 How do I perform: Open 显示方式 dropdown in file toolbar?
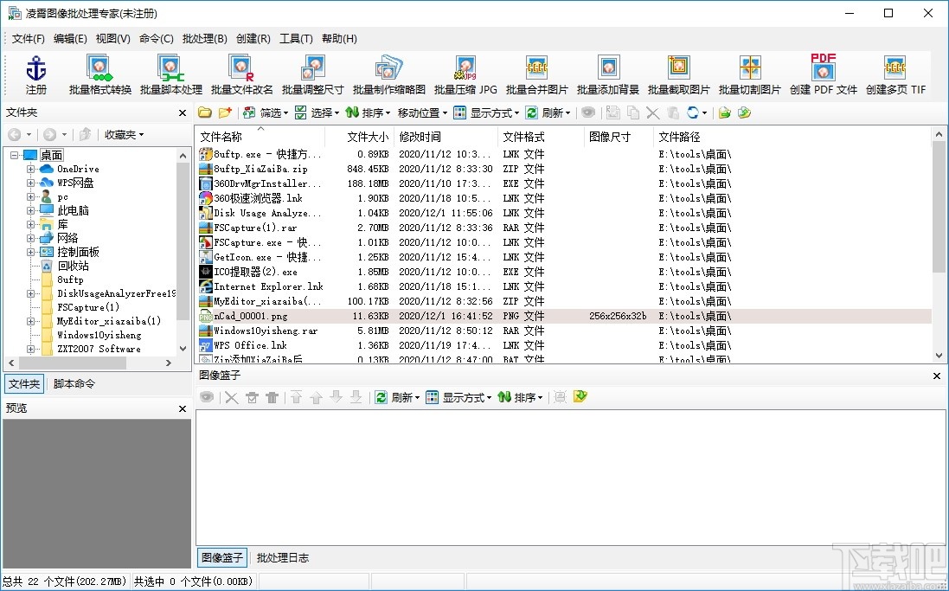[x=486, y=112]
